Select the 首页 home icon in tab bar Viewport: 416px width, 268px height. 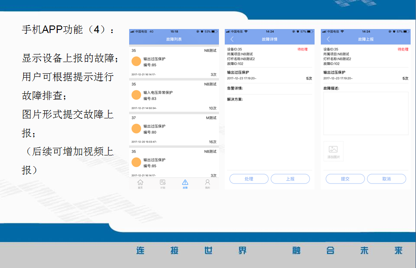point(140,183)
